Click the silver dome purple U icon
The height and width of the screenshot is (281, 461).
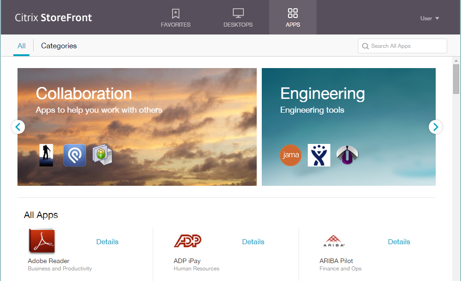pos(347,155)
